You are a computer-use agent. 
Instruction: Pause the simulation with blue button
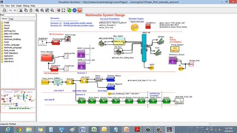click(x=74, y=10)
